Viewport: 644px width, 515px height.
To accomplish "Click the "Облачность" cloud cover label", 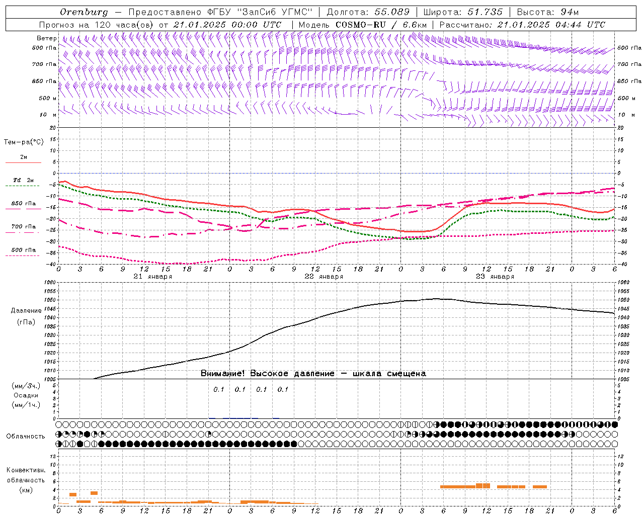I will [26, 437].
